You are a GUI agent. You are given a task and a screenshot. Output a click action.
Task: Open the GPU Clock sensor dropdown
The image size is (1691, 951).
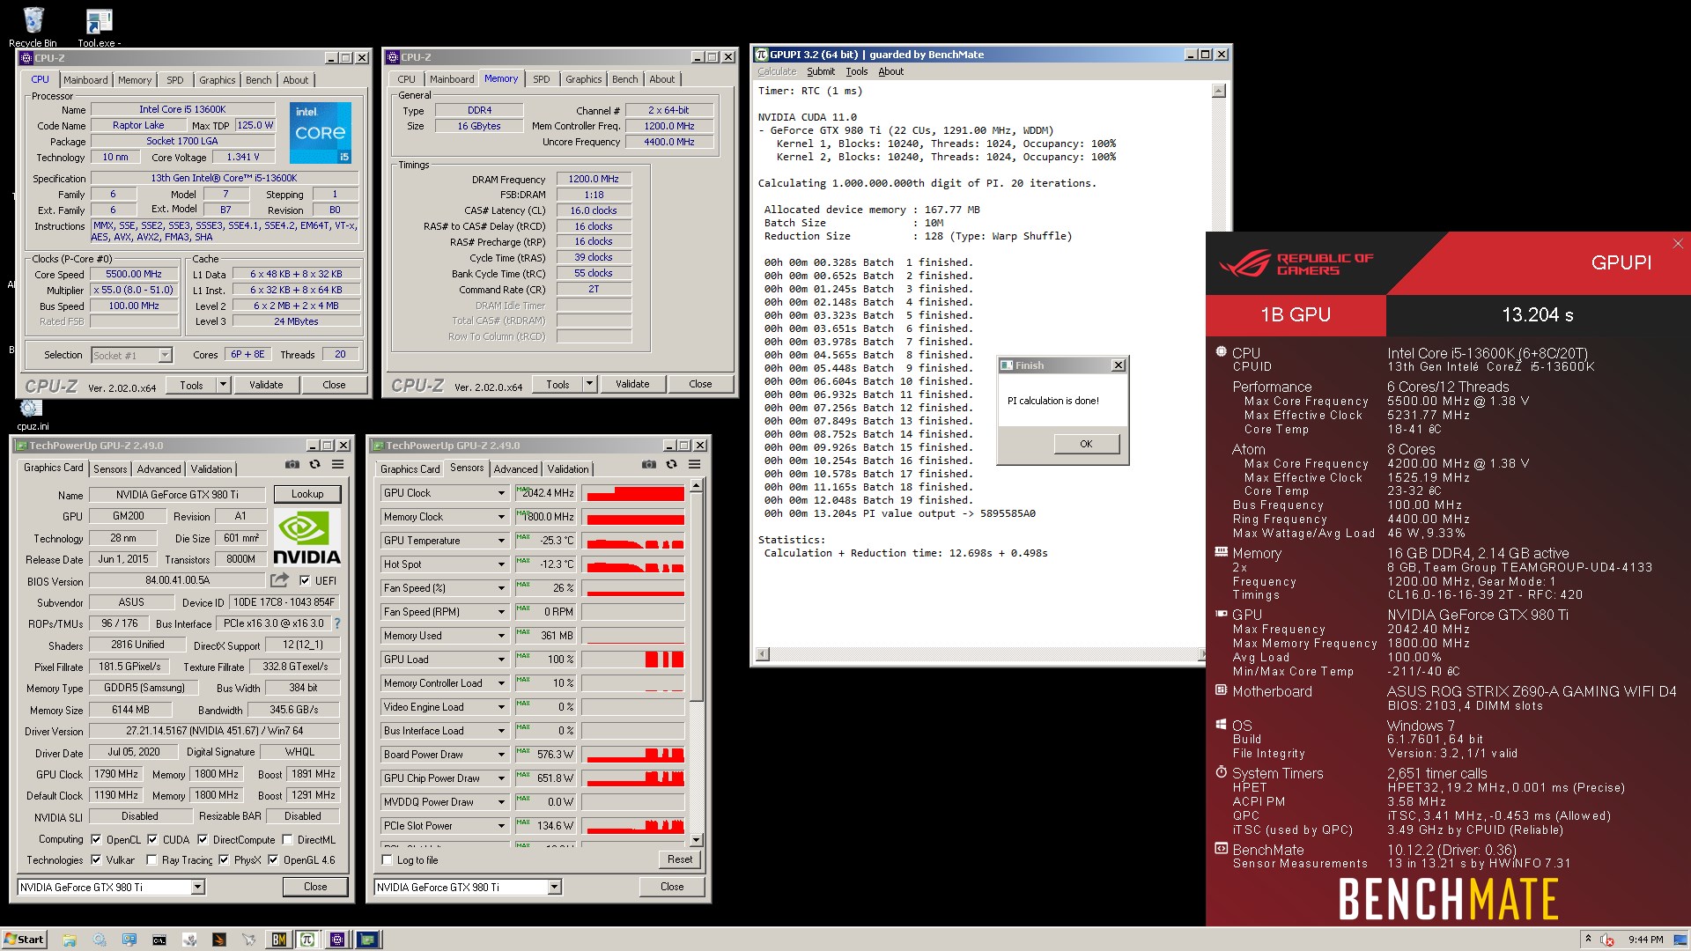pyautogui.click(x=501, y=493)
